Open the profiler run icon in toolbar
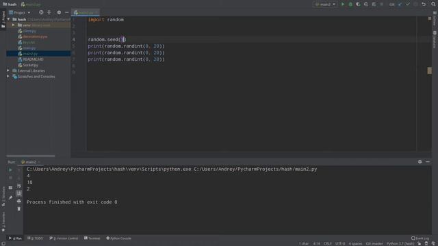 click(x=366, y=4)
